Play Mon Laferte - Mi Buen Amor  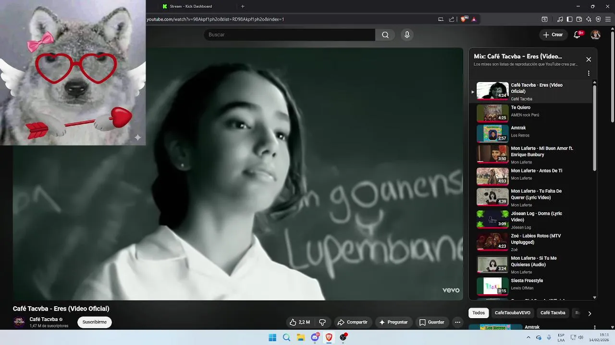point(531,154)
